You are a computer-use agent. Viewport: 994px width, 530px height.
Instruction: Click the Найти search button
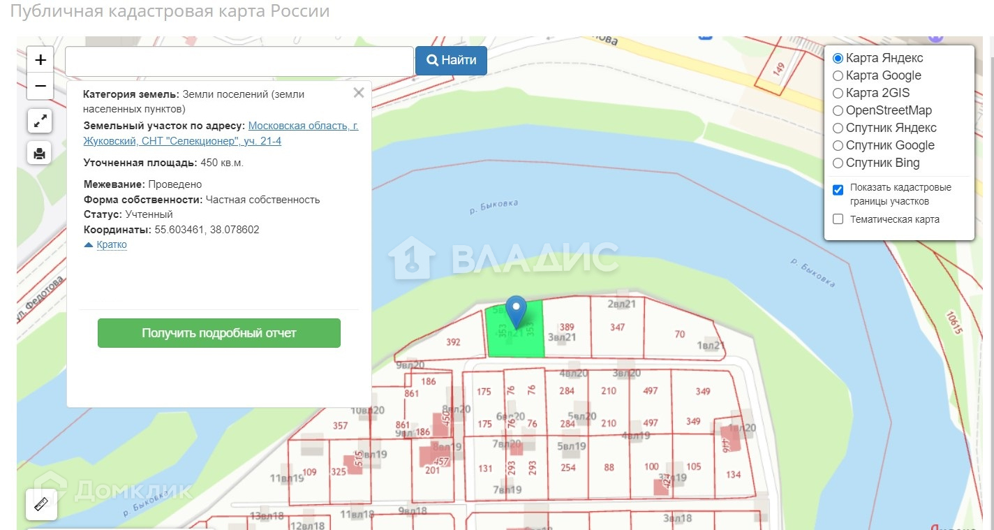click(451, 60)
